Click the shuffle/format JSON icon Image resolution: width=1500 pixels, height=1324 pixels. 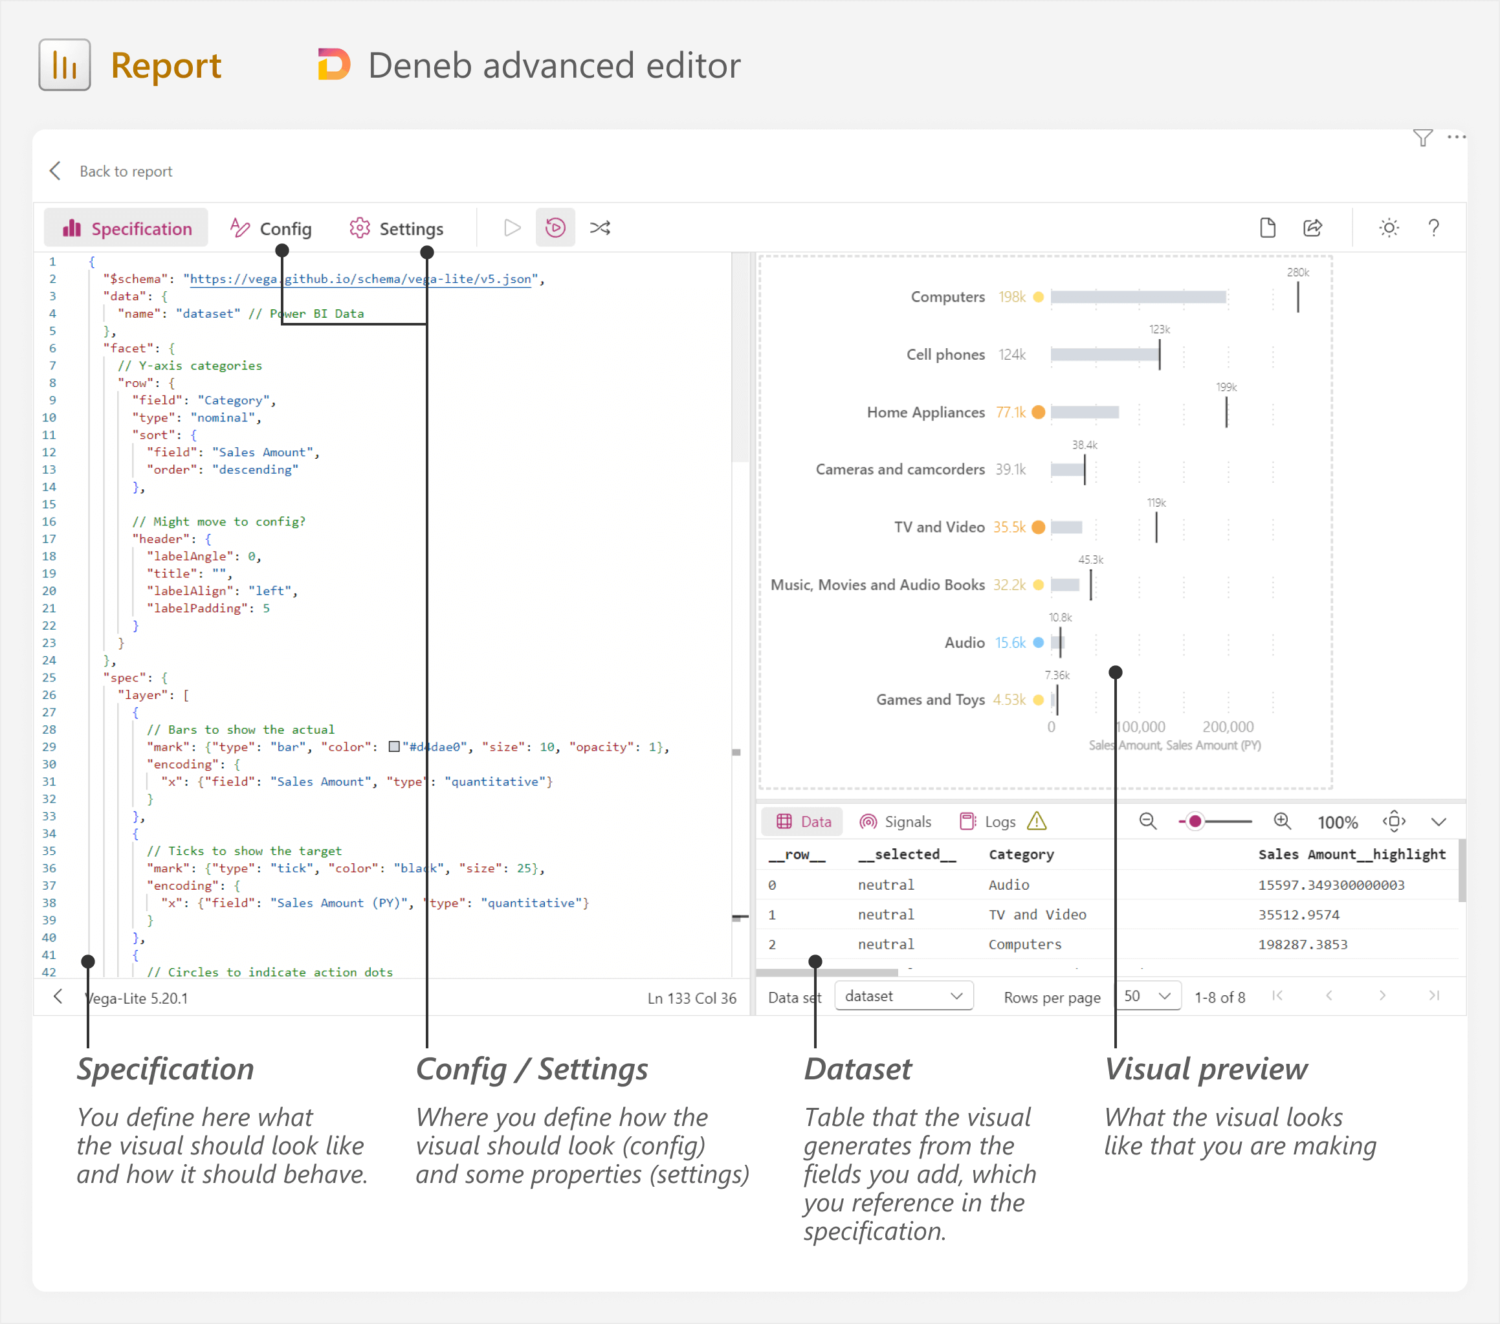[x=601, y=228]
